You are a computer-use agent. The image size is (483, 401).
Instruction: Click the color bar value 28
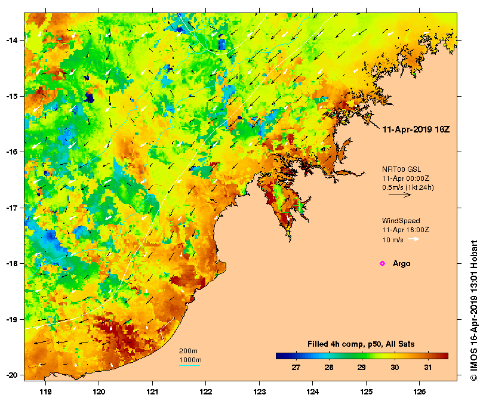coord(329,367)
